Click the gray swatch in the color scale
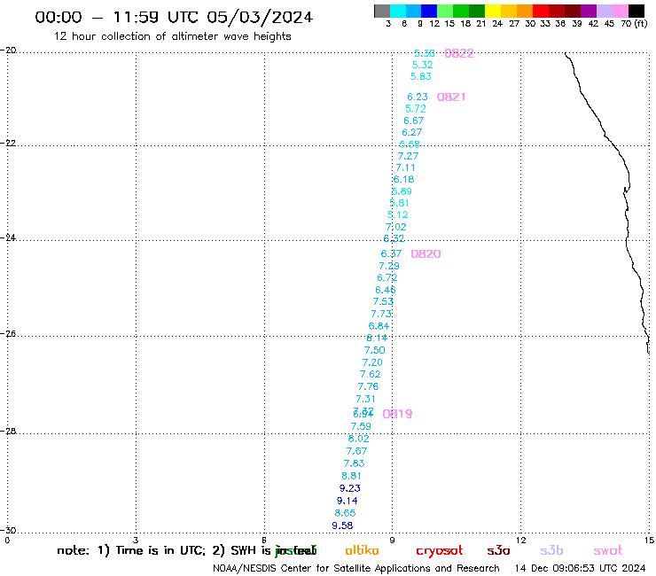The image size is (656, 576). (382, 12)
